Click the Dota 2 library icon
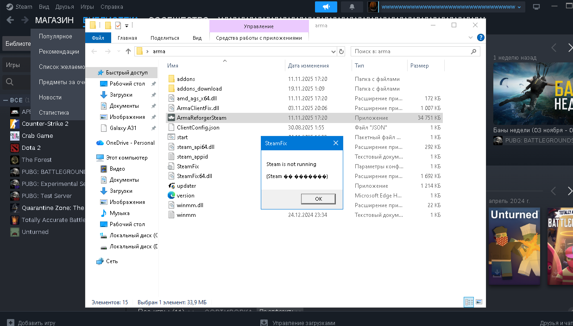 click(x=15, y=148)
